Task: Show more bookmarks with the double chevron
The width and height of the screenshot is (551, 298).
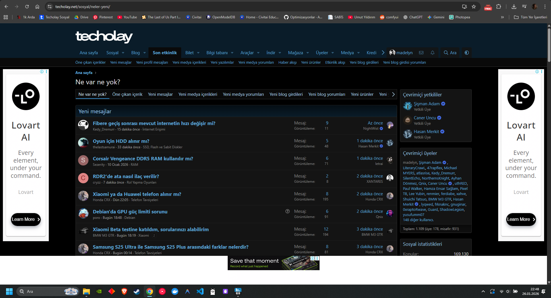Action: (x=502, y=17)
